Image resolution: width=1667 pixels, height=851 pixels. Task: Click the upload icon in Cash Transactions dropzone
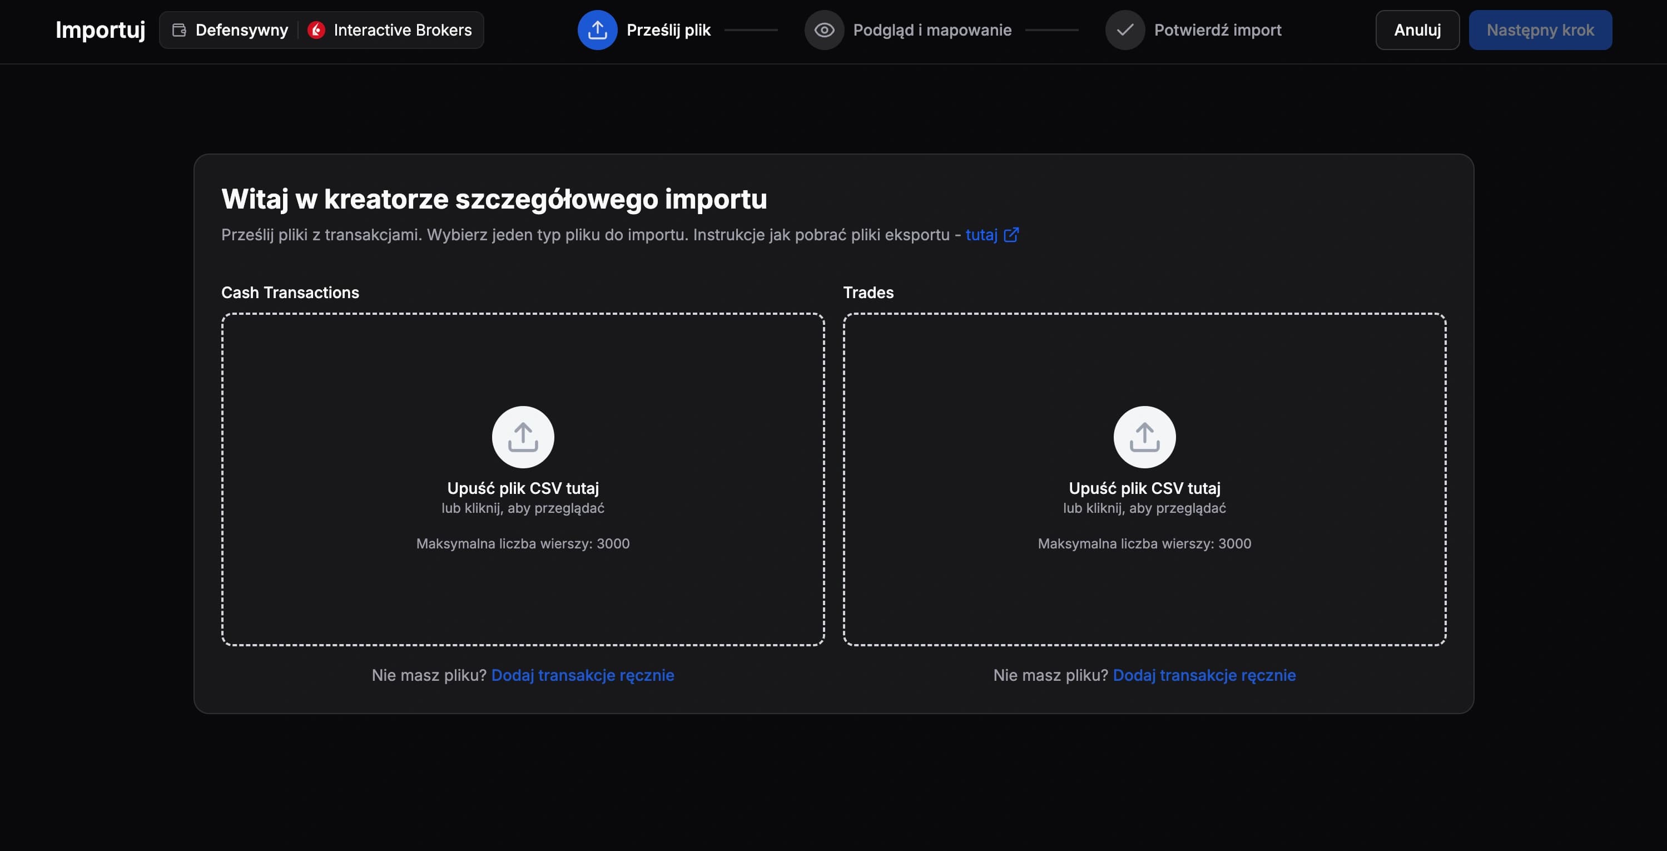pos(523,436)
